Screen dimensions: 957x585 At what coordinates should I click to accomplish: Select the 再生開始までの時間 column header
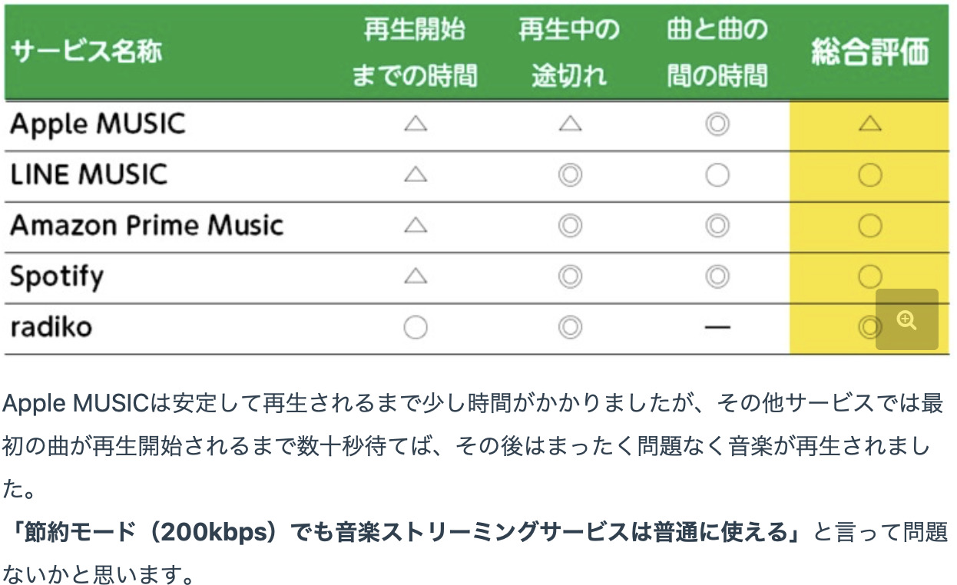(415, 53)
